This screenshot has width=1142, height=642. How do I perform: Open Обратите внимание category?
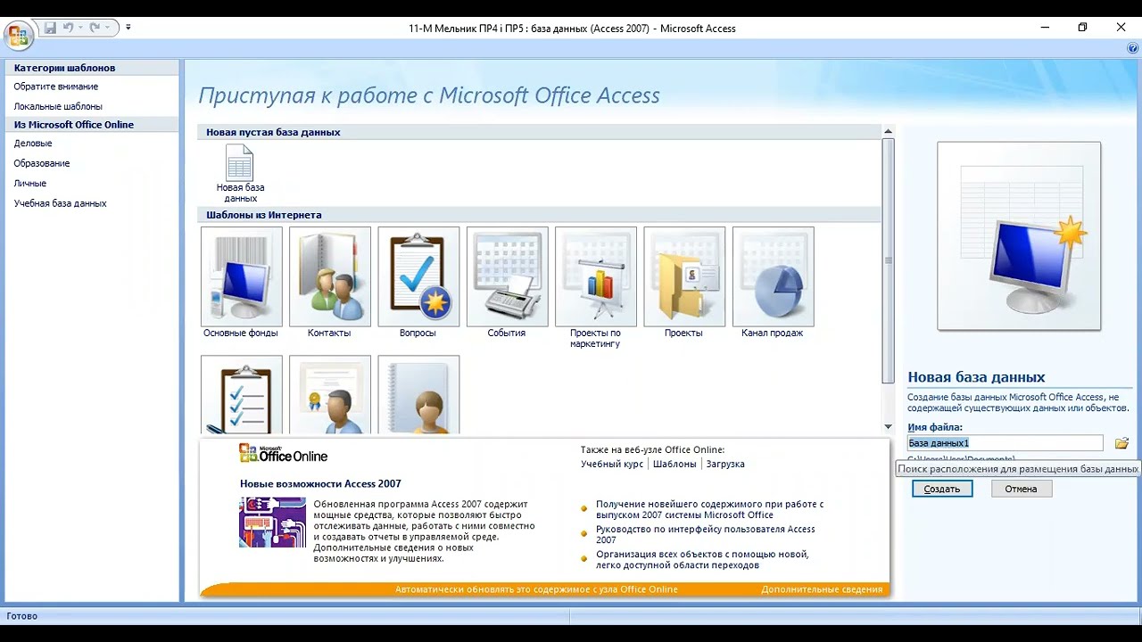[x=56, y=86]
